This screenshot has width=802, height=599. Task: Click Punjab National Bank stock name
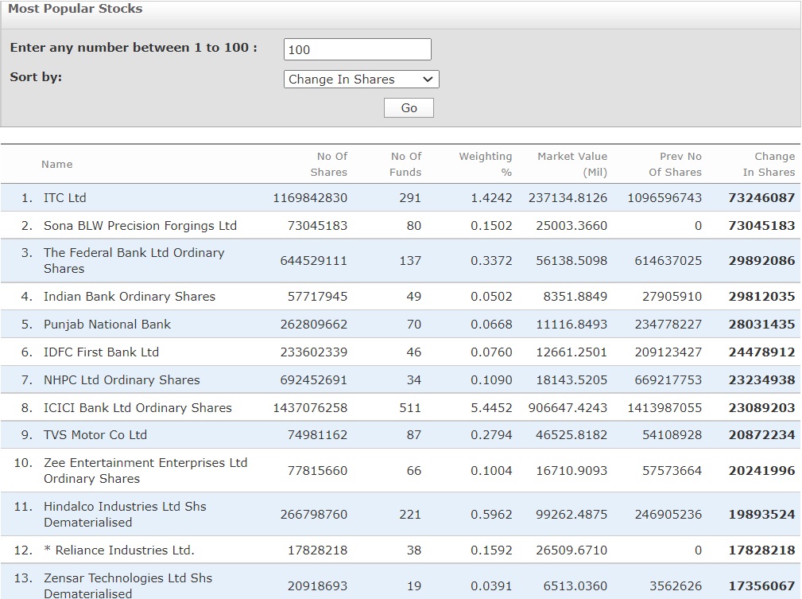point(107,324)
